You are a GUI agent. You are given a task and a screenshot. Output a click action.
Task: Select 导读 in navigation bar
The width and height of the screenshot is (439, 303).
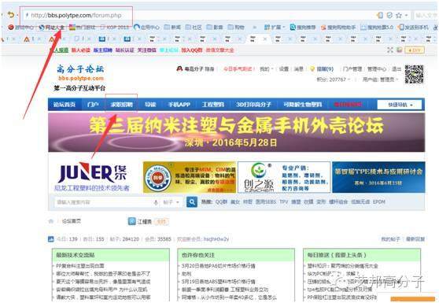[x=150, y=105]
